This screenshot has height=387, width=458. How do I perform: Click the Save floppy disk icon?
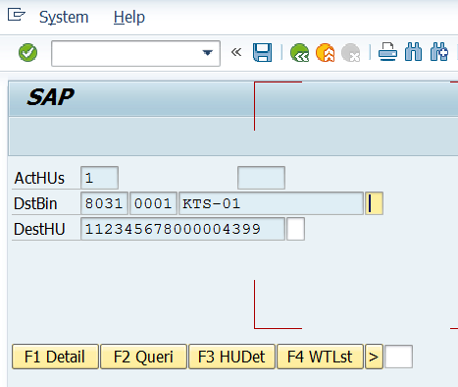click(x=262, y=53)
